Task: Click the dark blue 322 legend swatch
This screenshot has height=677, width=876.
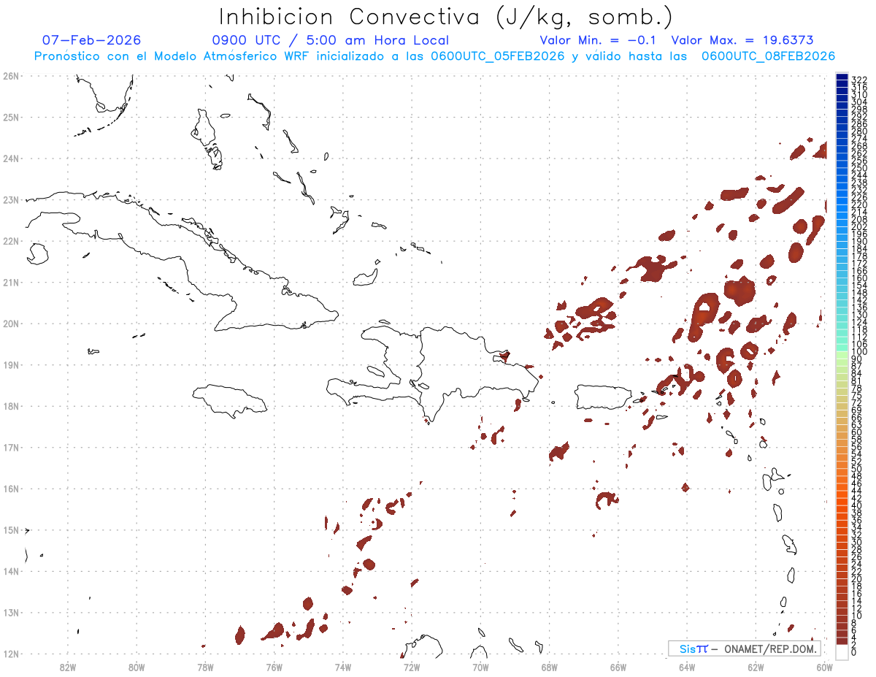Action: tap(842, 78)
